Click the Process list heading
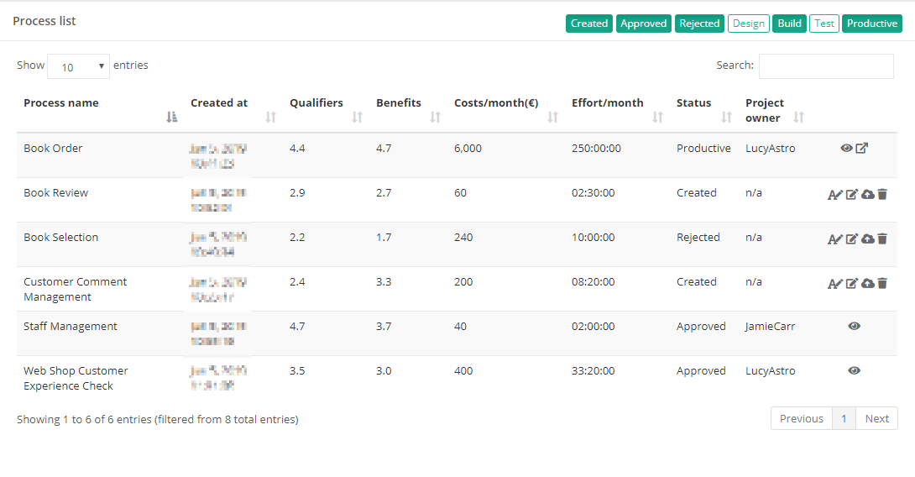The image size is (915, 477). 44,21
